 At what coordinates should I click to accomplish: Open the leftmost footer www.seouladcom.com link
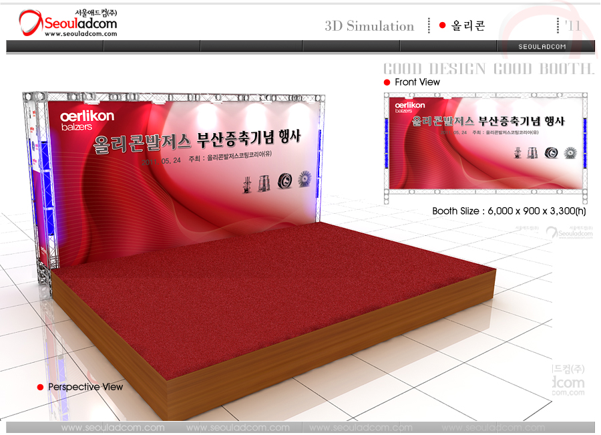(112, 428)
